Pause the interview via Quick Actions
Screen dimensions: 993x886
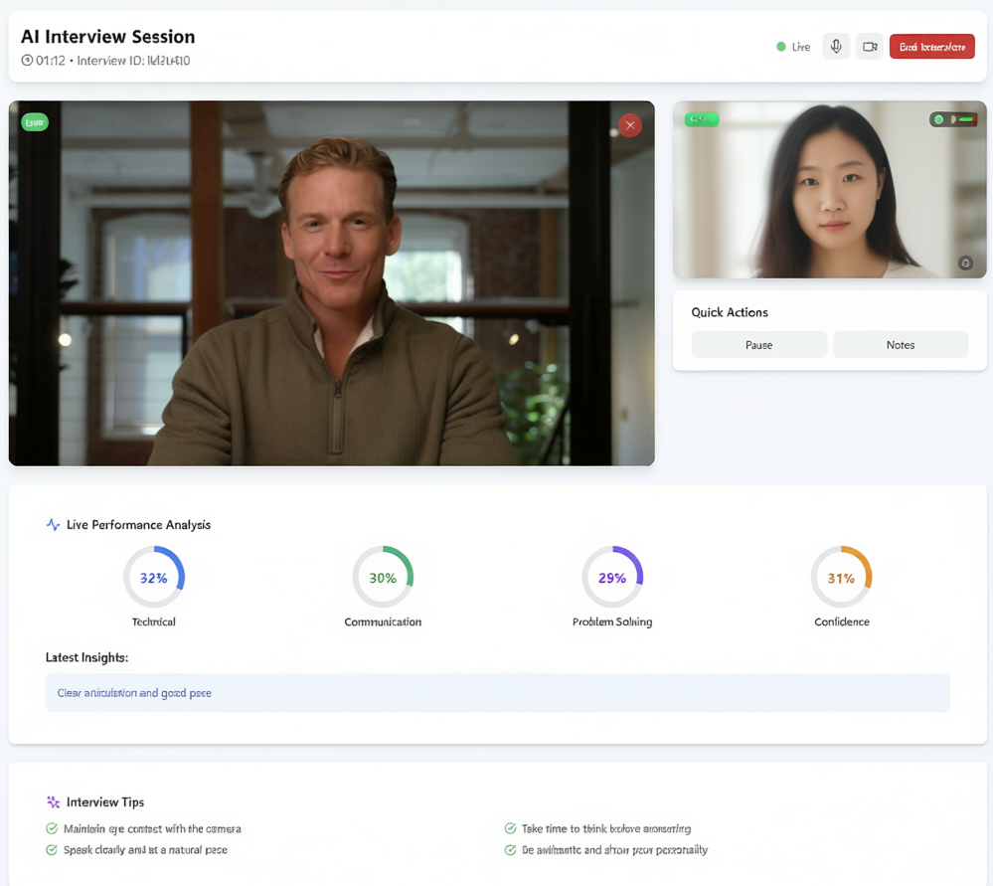(x=758, y=344)
